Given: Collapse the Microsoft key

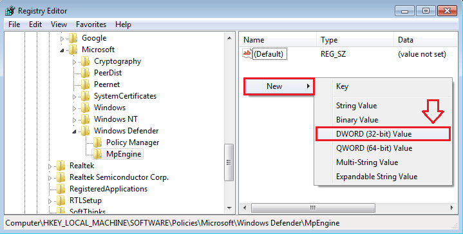Looking at the screenshot, I should (x=62, y=50).
